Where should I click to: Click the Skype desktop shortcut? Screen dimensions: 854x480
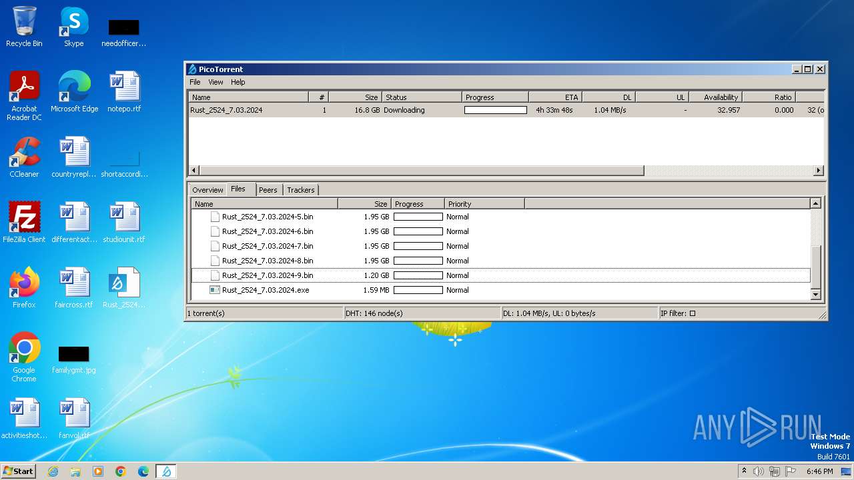click(74, 27)
